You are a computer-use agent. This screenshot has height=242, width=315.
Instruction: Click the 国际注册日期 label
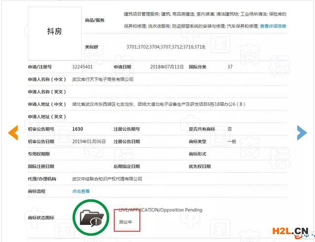tap(41, 166)
